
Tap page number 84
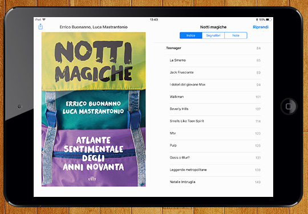click(x=258, y=49)
